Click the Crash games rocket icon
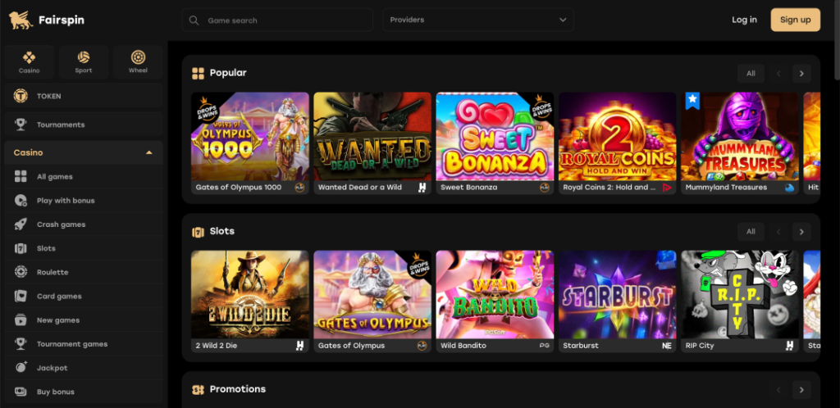This screenshot has width=840, height=408. click(21, 224)
